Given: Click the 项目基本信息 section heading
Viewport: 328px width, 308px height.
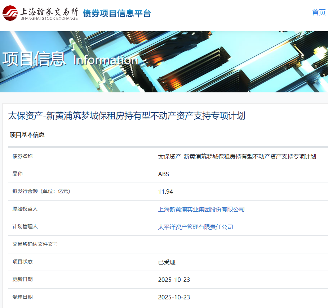Looking at the screenshot, I should click(x=27, y=135).
